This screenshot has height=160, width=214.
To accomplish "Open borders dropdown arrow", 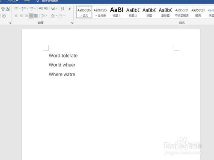I will (64, 16).
